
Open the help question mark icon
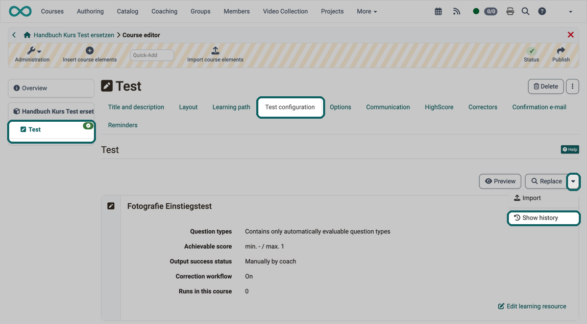click(542, 12)
